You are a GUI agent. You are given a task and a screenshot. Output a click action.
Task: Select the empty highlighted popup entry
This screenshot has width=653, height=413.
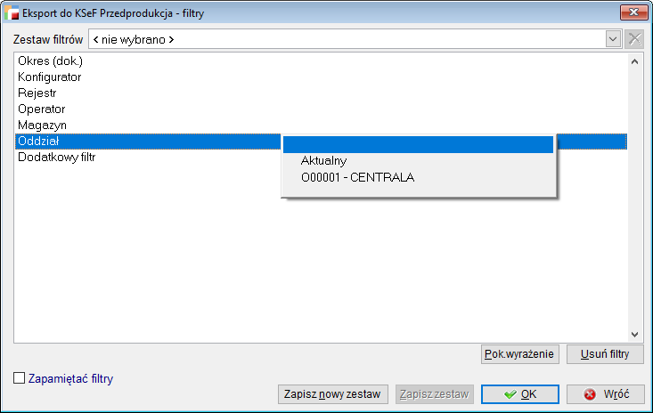pyautogui.click(x=418, y=144)
